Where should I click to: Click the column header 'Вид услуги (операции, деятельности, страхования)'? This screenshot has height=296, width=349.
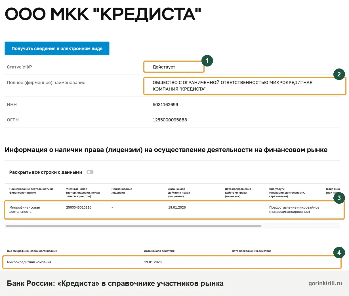coord(287,192)
